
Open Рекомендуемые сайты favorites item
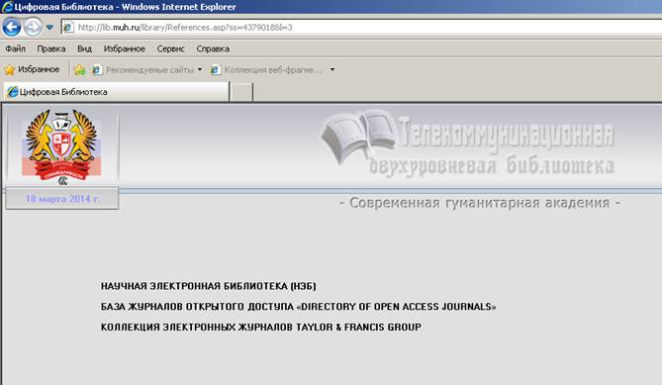(x=143, y=69)
